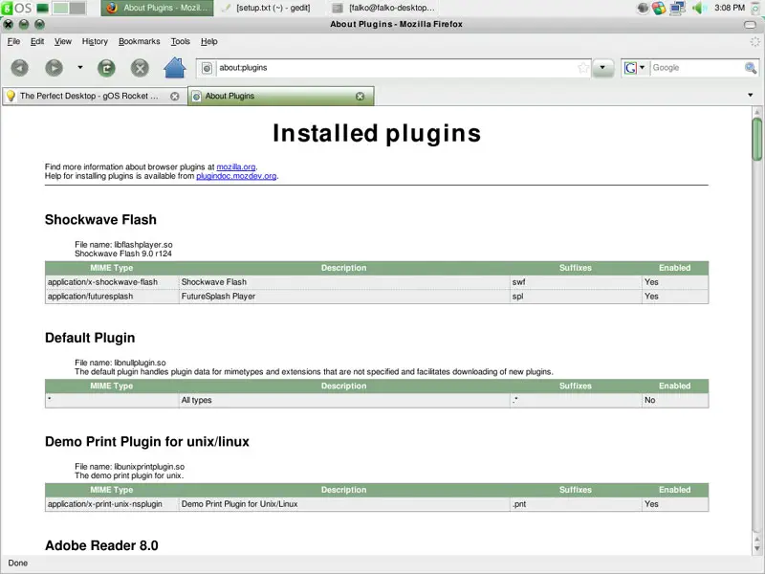Switch to The Perfect Desktop tab
The height and width of the screenshot is (574, 765).
pos(93,97)
